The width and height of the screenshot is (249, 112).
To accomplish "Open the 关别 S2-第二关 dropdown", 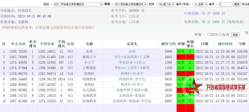I will pos(167,4).
